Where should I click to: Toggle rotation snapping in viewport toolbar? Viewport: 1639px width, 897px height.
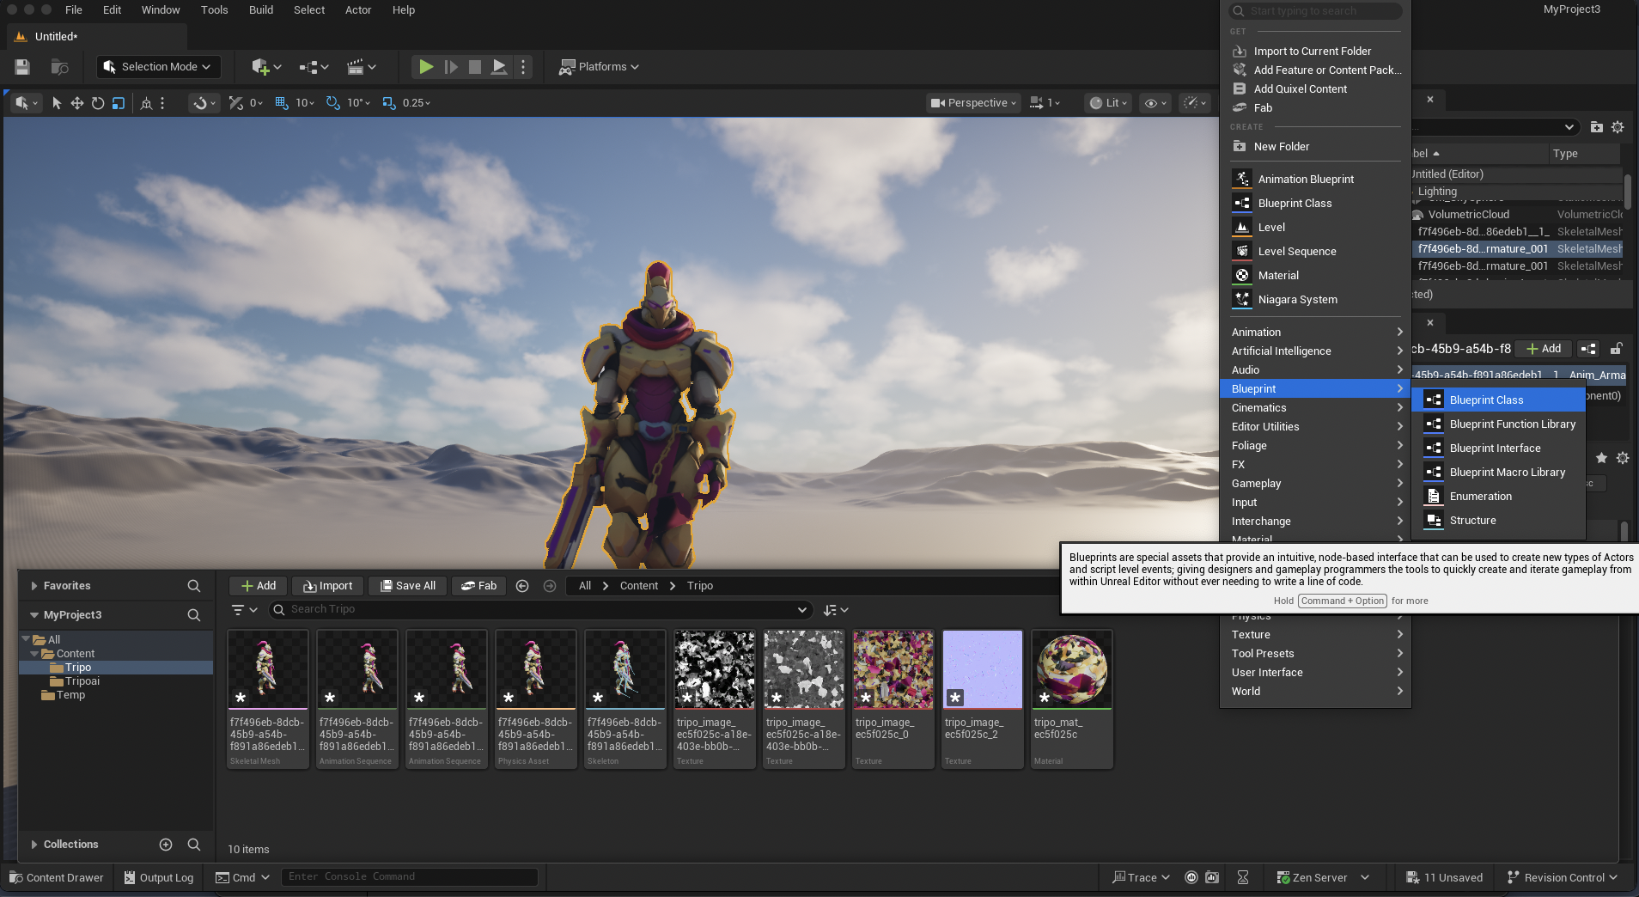332,103
